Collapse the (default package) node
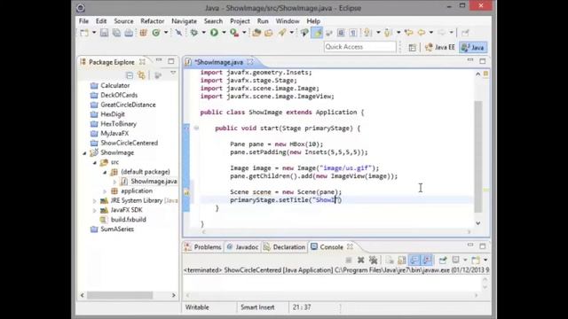 105,172
